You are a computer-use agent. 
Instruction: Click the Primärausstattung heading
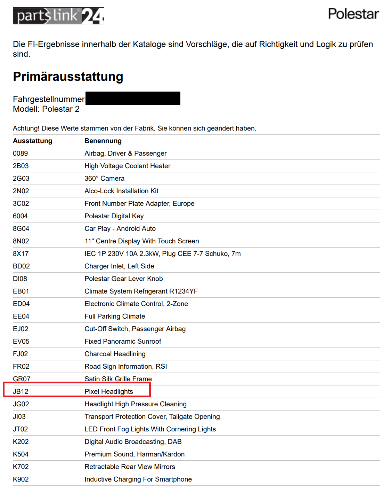click(x=68, y=77)
